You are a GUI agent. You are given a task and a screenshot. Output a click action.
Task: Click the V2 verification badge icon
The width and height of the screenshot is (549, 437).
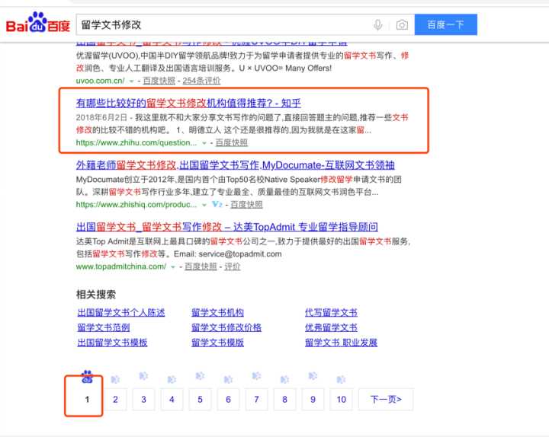point(217,204)
